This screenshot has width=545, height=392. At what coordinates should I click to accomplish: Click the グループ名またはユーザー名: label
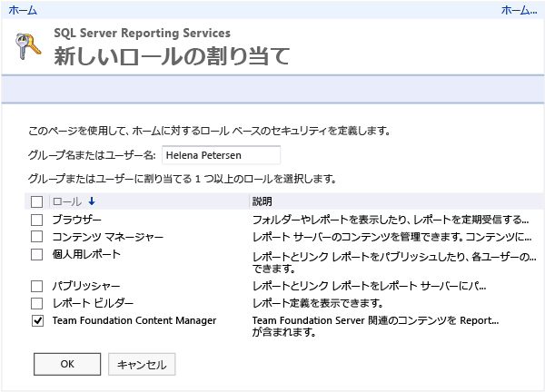coord(92,155)
